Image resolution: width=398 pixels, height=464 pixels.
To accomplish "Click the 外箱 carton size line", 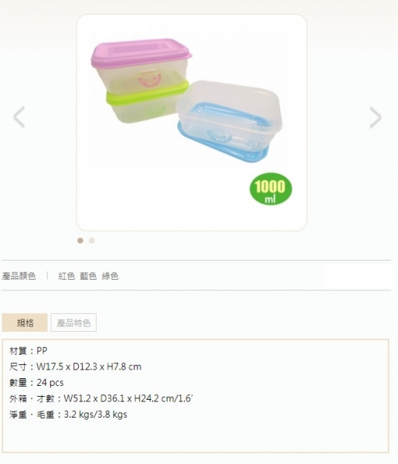I will click(101, 398).
